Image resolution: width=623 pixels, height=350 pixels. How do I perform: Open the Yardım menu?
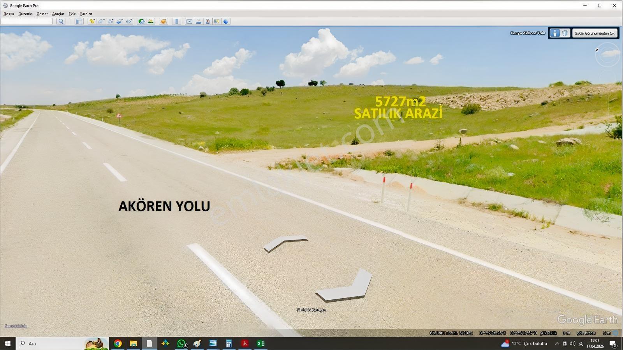click(86, 14)
